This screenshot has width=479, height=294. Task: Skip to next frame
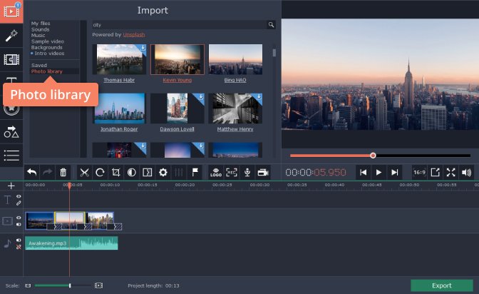tap(394, 173)
